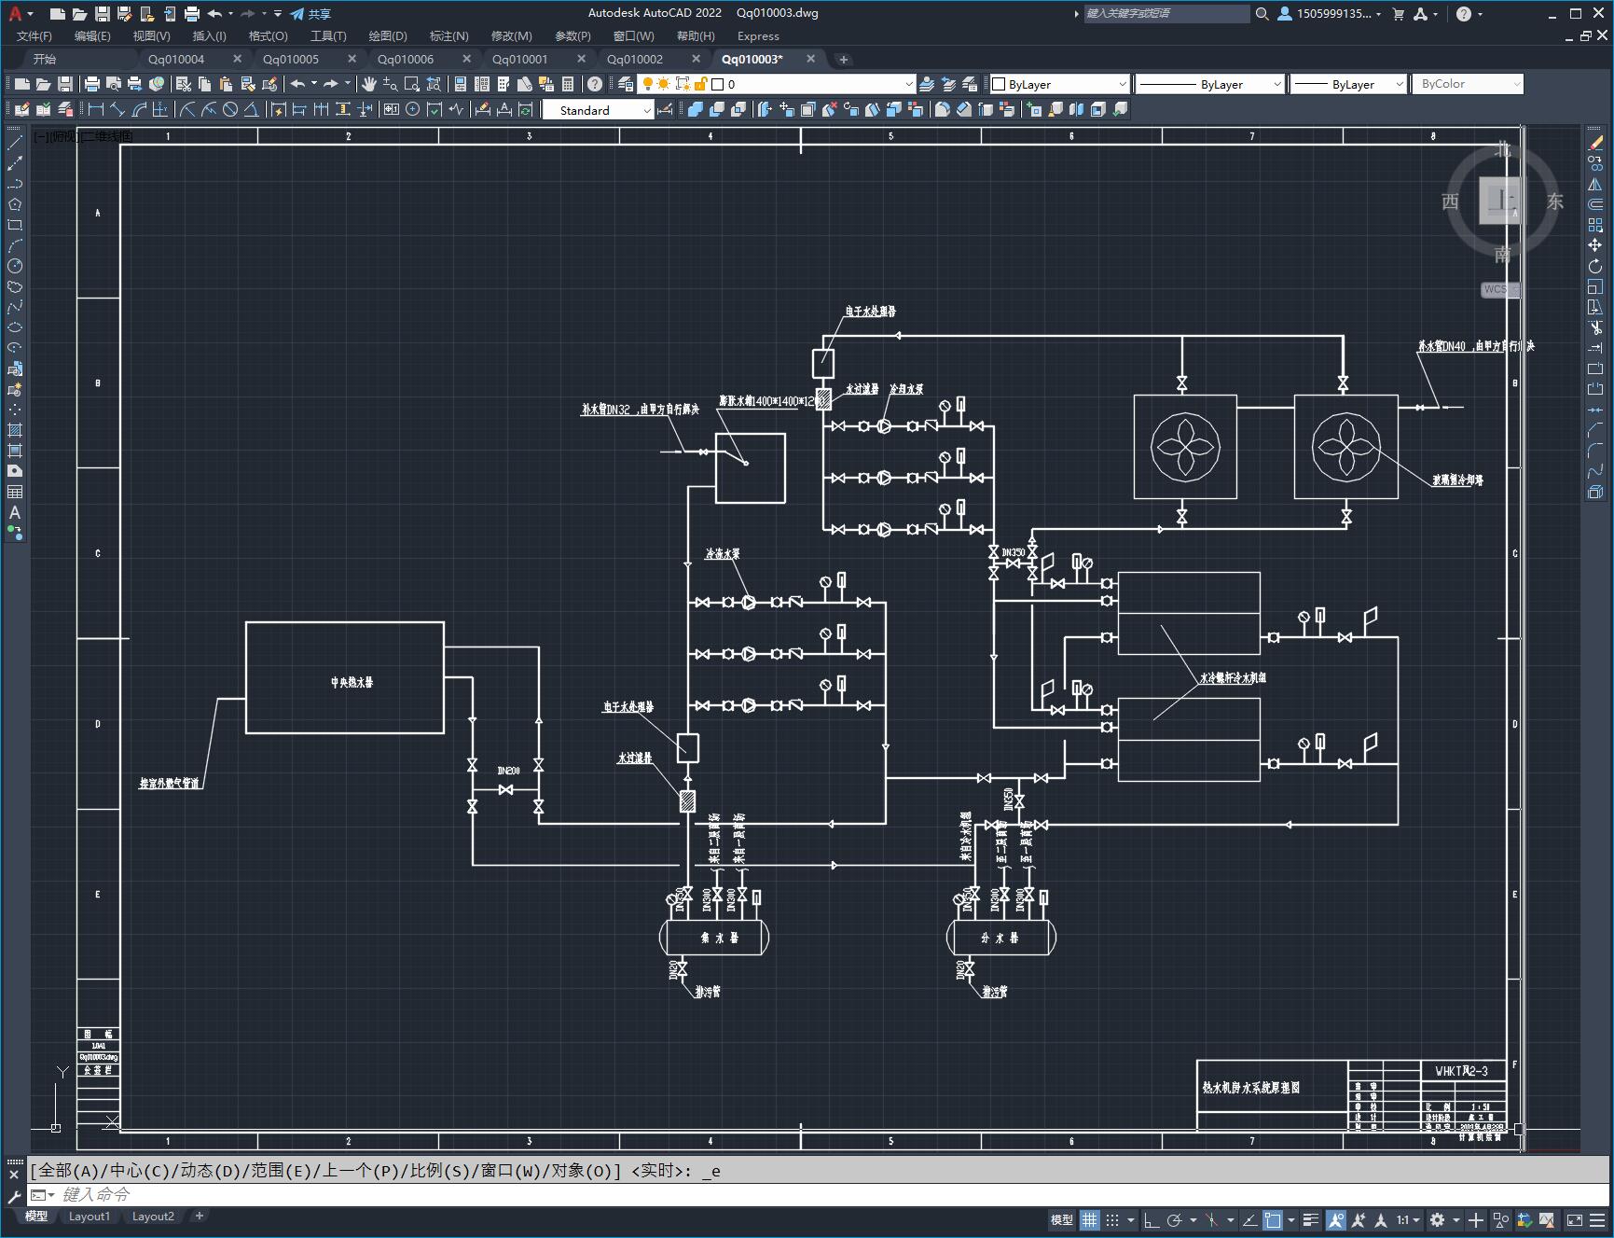1614x1238 pixels.
Task: Toggle layer 0 on/off lightbulb
Action: [x=648, y=84]
